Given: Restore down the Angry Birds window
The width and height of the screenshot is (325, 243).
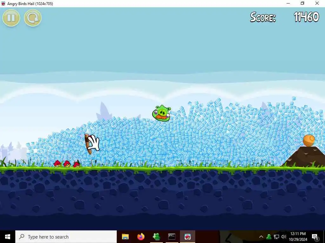Looking at the screenshot, I should (302, 3).
